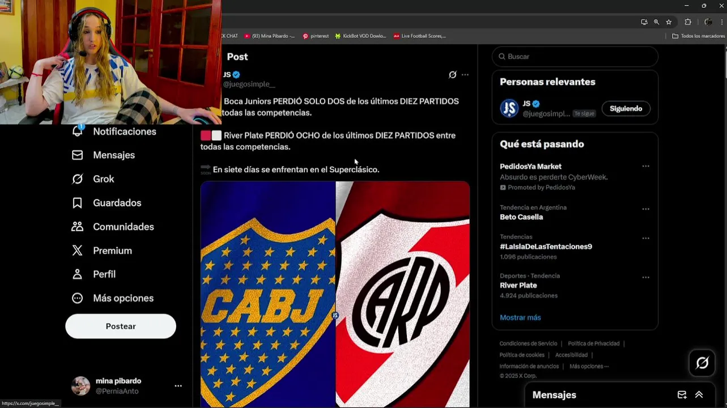Image resolution: width=727 pixels, height=408 pixels.
Task: Click the Notificaciones label in the sidebar
Action: coord(125,131)
